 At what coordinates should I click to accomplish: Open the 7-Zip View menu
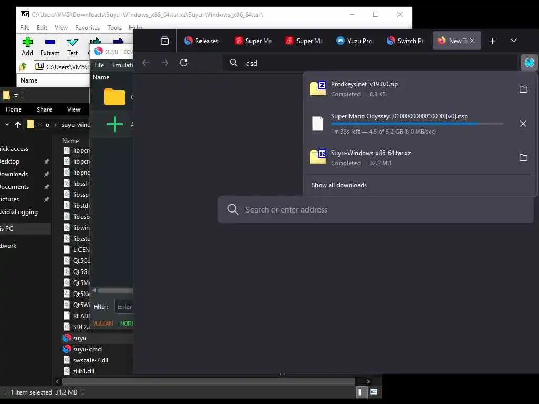tap(61, 27)
